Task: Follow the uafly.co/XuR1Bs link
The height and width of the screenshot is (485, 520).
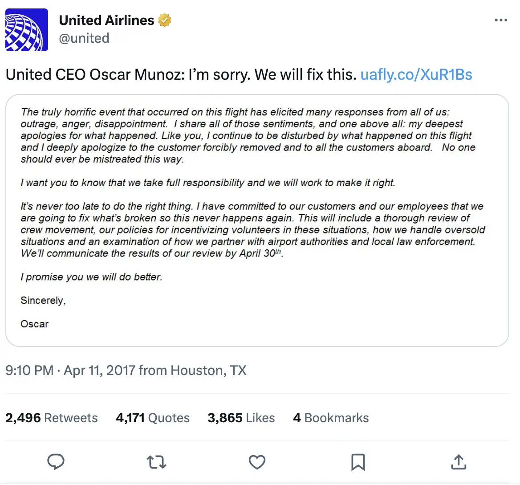Action: click(x=416, y=74)
